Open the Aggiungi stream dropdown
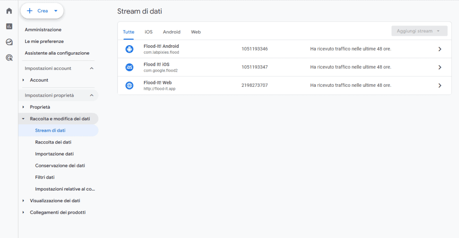Image resolution: width=459 pixels, height=238 pixels. coord(419,31)
